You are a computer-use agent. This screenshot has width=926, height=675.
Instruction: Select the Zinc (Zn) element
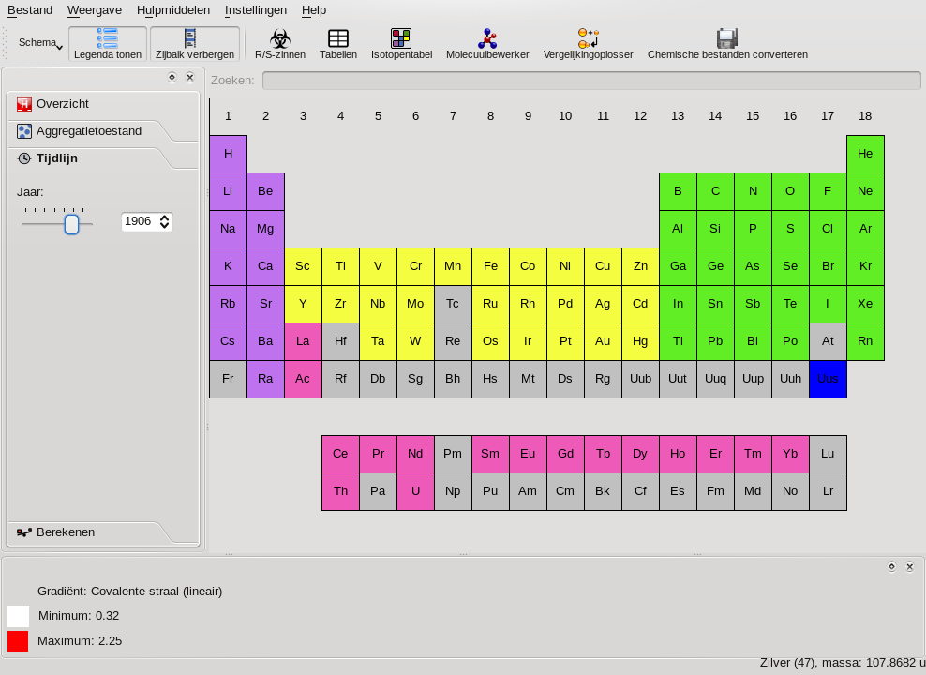(x=640, y=266)
